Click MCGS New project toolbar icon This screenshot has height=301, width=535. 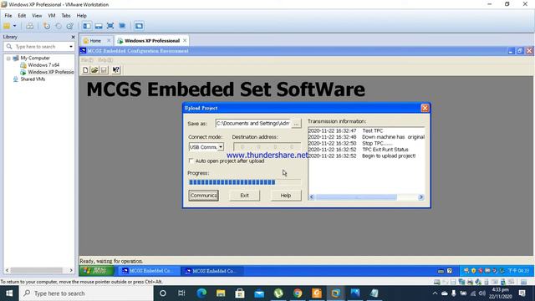pos(85,70)
